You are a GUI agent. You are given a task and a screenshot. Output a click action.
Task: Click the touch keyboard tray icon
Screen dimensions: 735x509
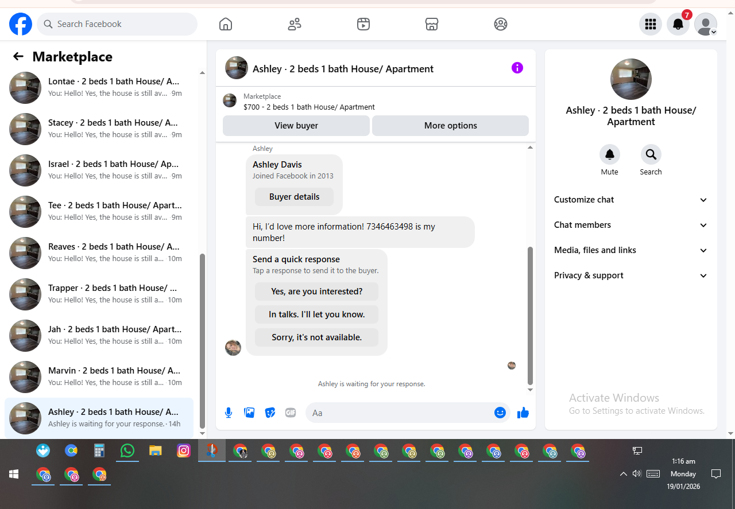[653, 473]
